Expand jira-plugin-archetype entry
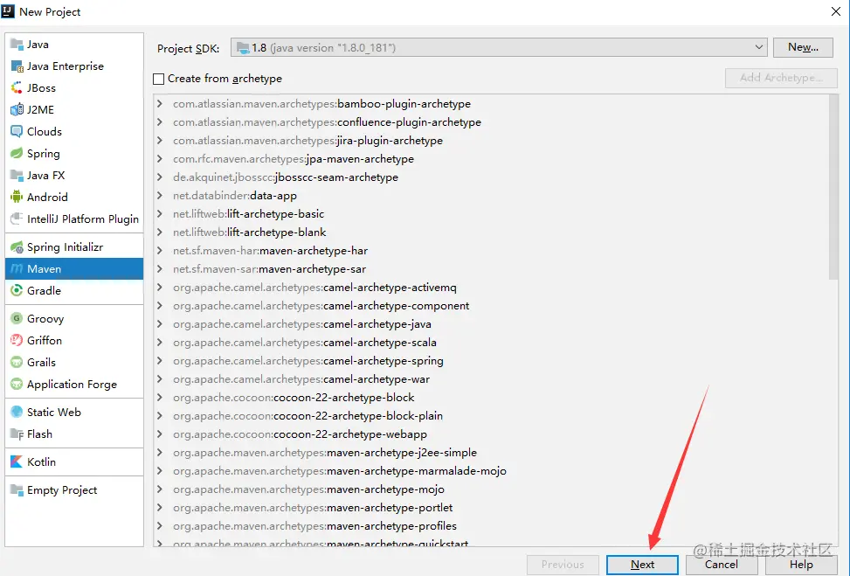 (160, 141)
